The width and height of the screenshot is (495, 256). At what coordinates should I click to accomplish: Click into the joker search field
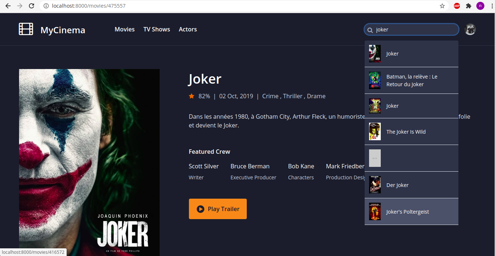pyautogui.click(x=412, y=30)
